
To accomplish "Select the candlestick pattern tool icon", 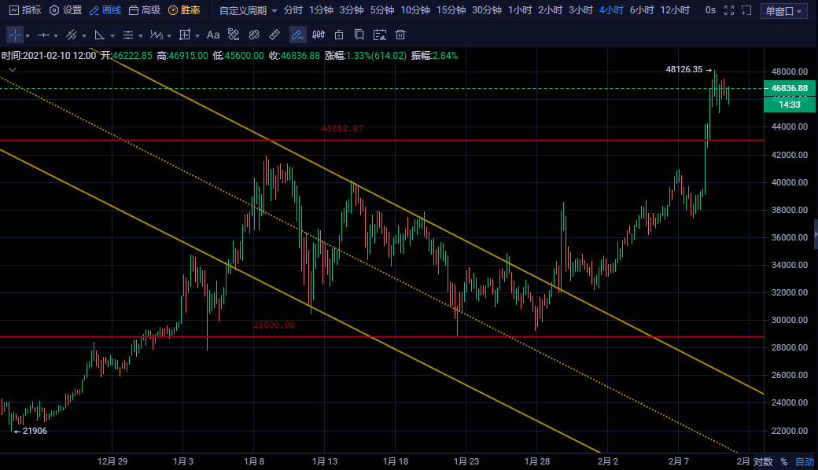I will [x=318, y=35].
